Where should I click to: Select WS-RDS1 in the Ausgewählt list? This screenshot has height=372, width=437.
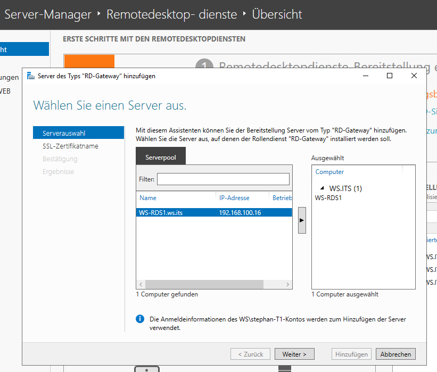328,198
